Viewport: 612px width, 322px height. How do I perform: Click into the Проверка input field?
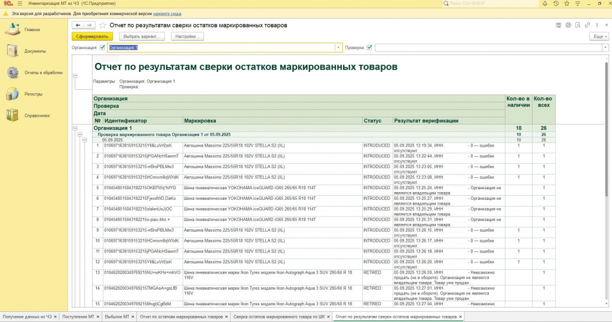pyautogui.click(x=488, y=48)
